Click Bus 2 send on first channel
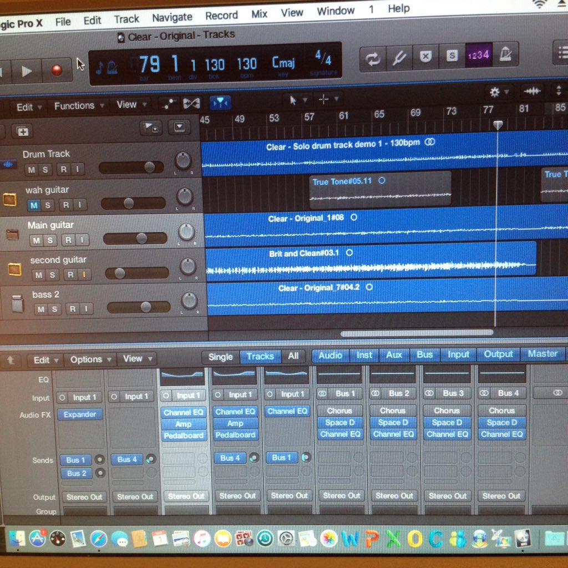 pyautogui.click(x=76, y=474)
